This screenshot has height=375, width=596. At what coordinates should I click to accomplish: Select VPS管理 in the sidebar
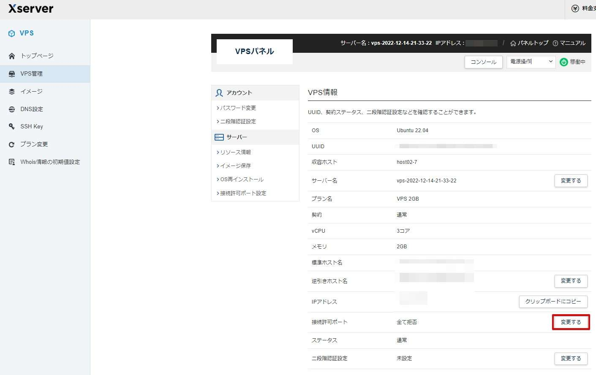click(x=45, y=73)
